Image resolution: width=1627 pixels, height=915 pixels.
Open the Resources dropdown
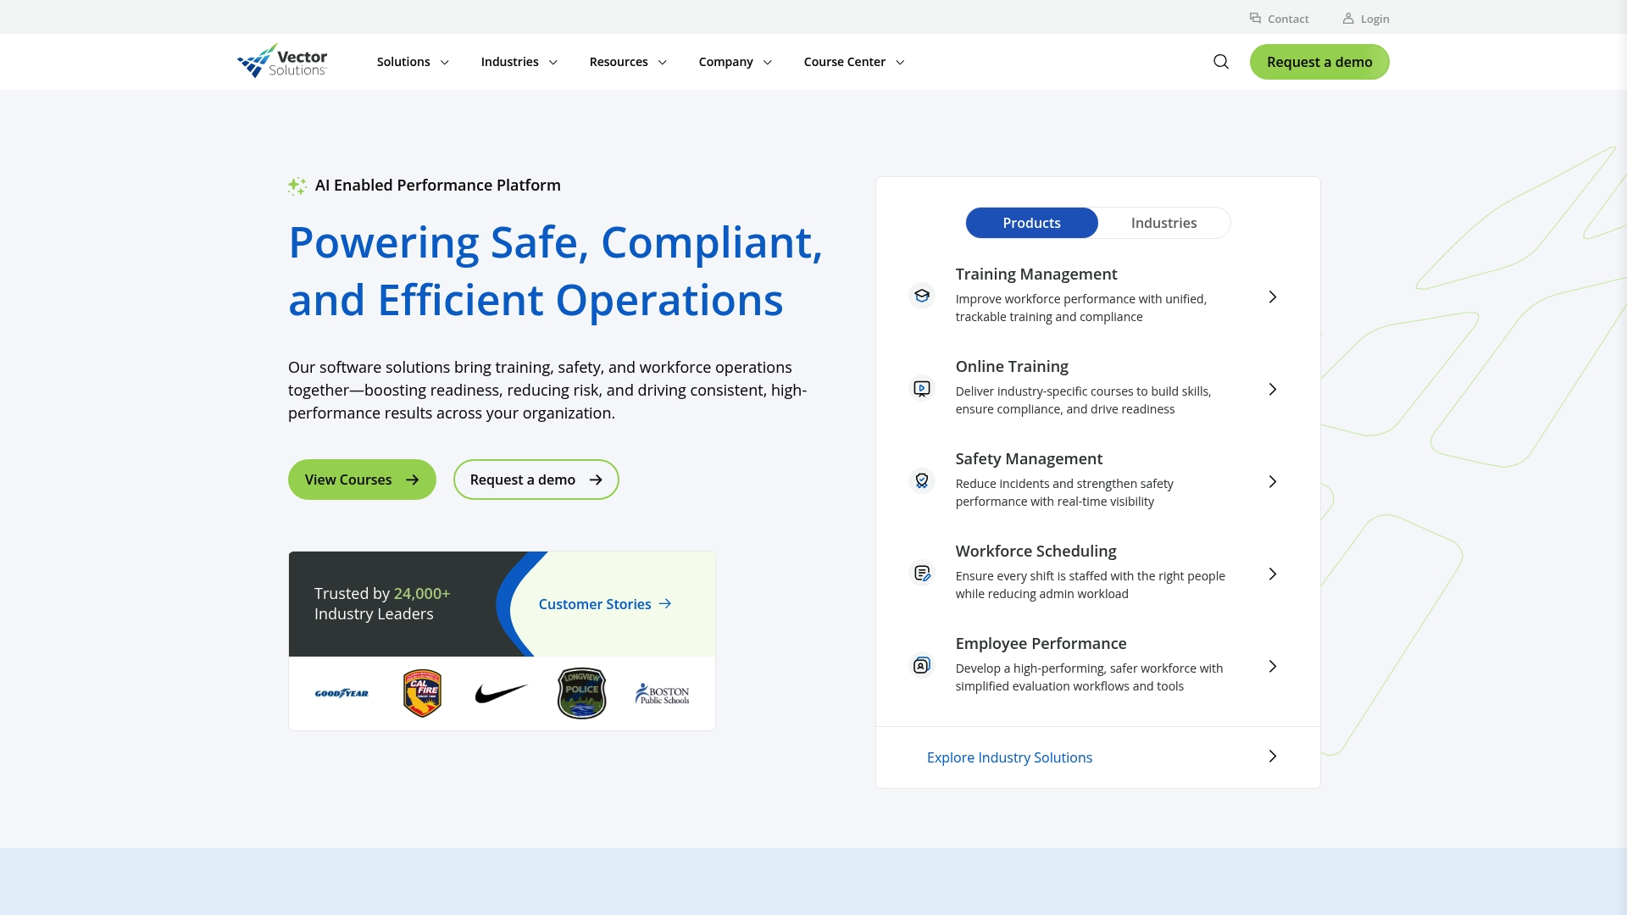pos(627,61)
